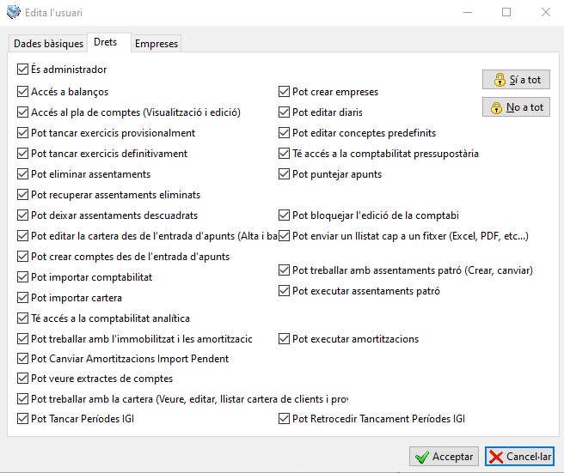Screen dimensions: 564x473
Task: Uncheck Pot treballar amb assentaments patró
Action: [285, 270]
